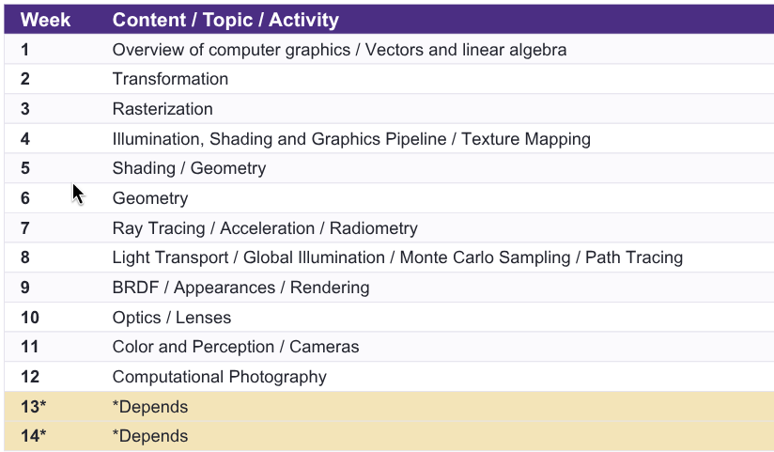Click Color and Perception / Cameras text
This screenshot has width=774, height=452.
point(236,347)
